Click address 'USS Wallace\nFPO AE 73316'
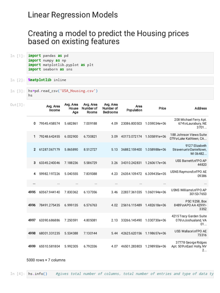 click(x=190, y=233)
